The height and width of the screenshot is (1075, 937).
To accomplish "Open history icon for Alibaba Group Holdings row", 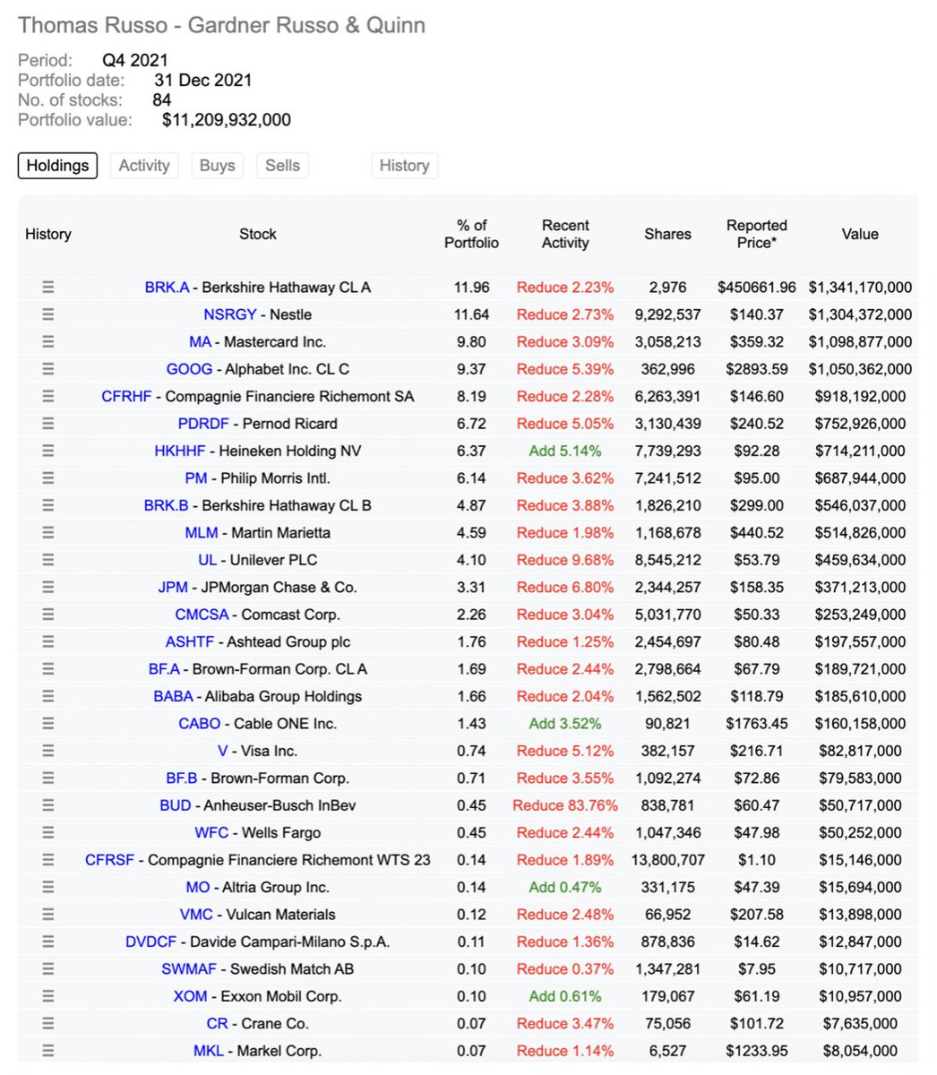I will click(48, 696).
